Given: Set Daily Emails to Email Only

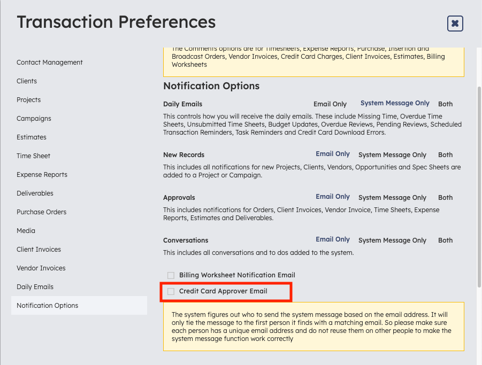Looking at the screenshot, I should 330,104.
